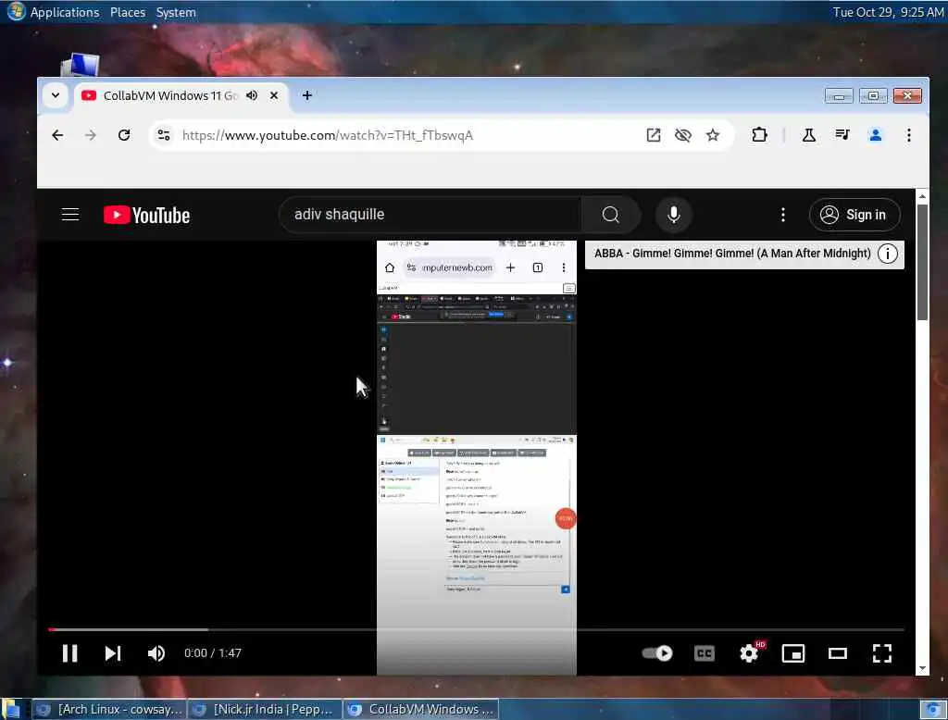Click the YouTube URL in the address bar
Viewport: 948px width, 720px height.
[328, 135]
